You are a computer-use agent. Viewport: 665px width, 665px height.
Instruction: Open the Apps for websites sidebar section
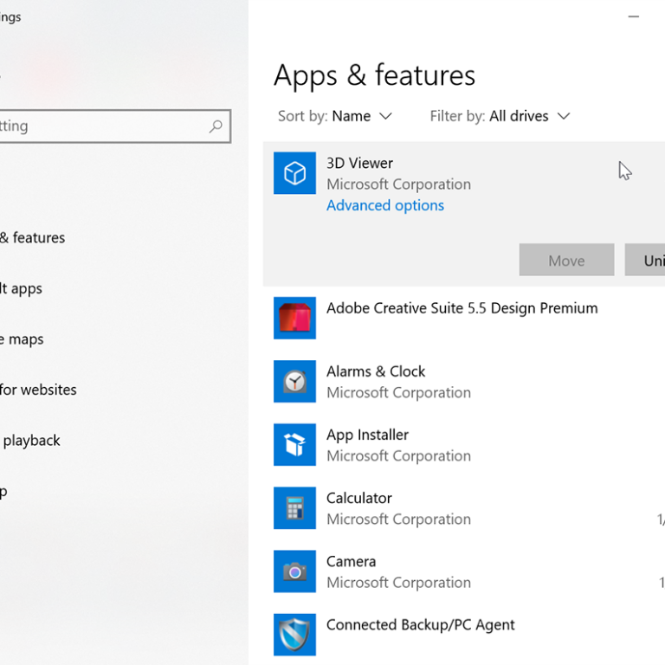pos(38,390)
